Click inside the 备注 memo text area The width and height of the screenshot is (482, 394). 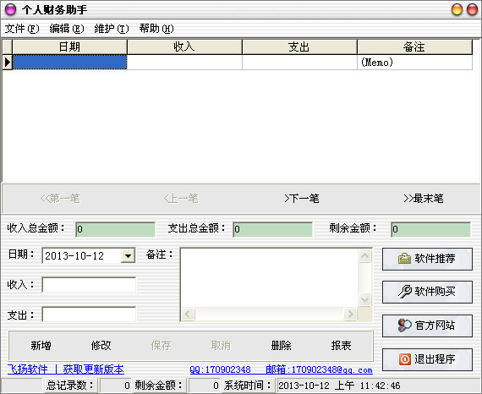[x=270, y=277]
